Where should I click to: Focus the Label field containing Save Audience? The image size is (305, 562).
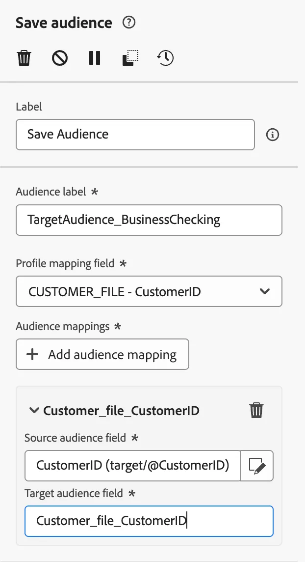[x=135, y=135]
